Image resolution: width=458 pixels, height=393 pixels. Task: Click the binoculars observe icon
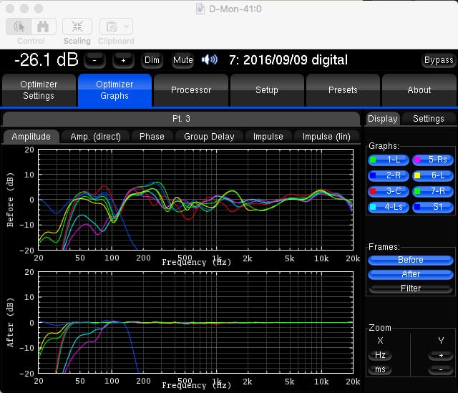coord(43,26)
